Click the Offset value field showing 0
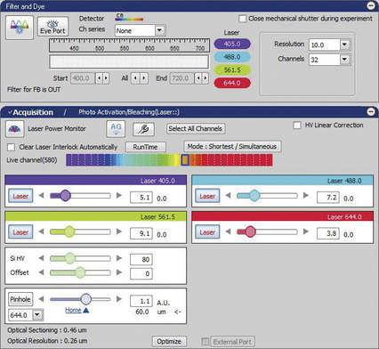This screenshot has width=379, height=349. tap(141, 273)
